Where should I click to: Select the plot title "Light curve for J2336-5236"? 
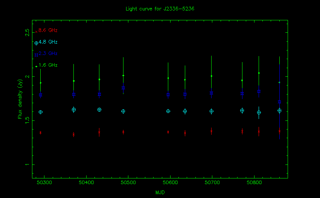[160, 9]
